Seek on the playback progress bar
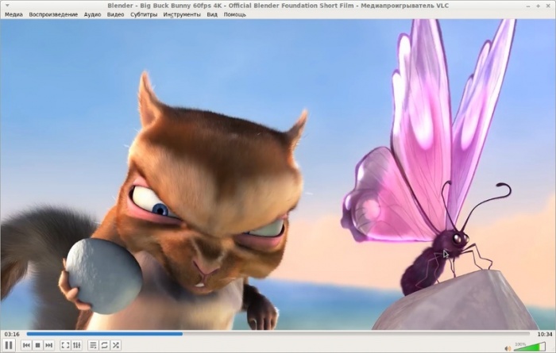Viewport: 556px width, 353px height. click(278, 334)
